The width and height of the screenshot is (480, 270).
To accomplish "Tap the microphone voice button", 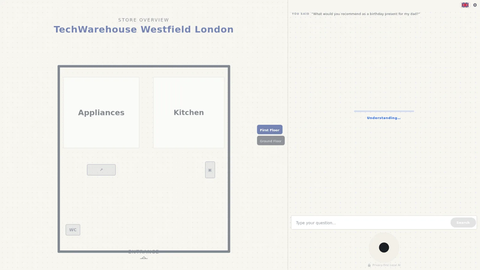I will pyautogui.click(x=384, y=247).
